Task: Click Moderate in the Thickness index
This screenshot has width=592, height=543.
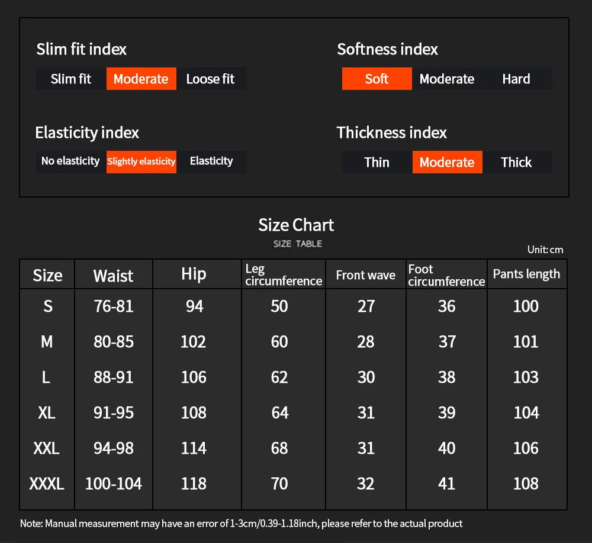Action: 447,162
